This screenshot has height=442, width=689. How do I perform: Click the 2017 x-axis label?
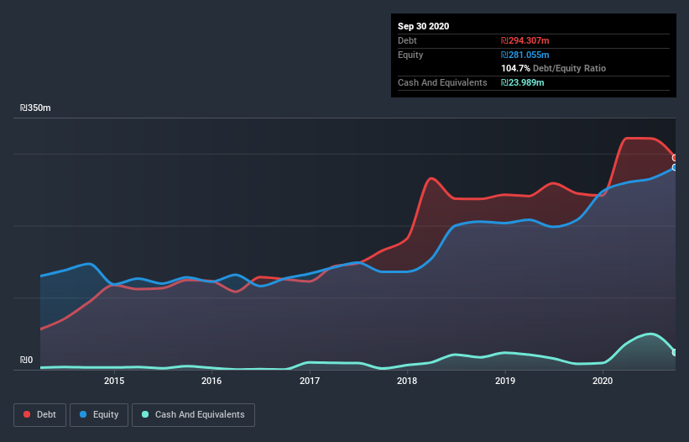310,381
